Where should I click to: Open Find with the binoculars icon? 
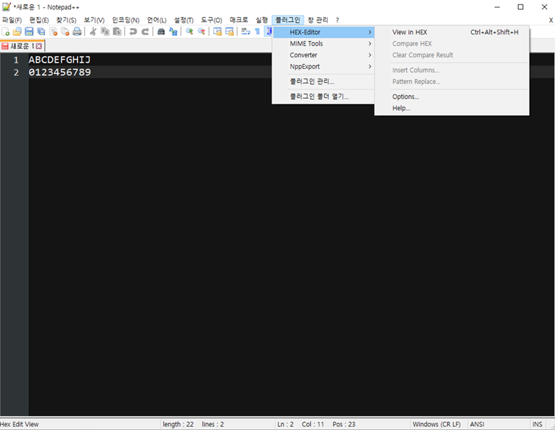pyautogui.click(x=161, y=32)
